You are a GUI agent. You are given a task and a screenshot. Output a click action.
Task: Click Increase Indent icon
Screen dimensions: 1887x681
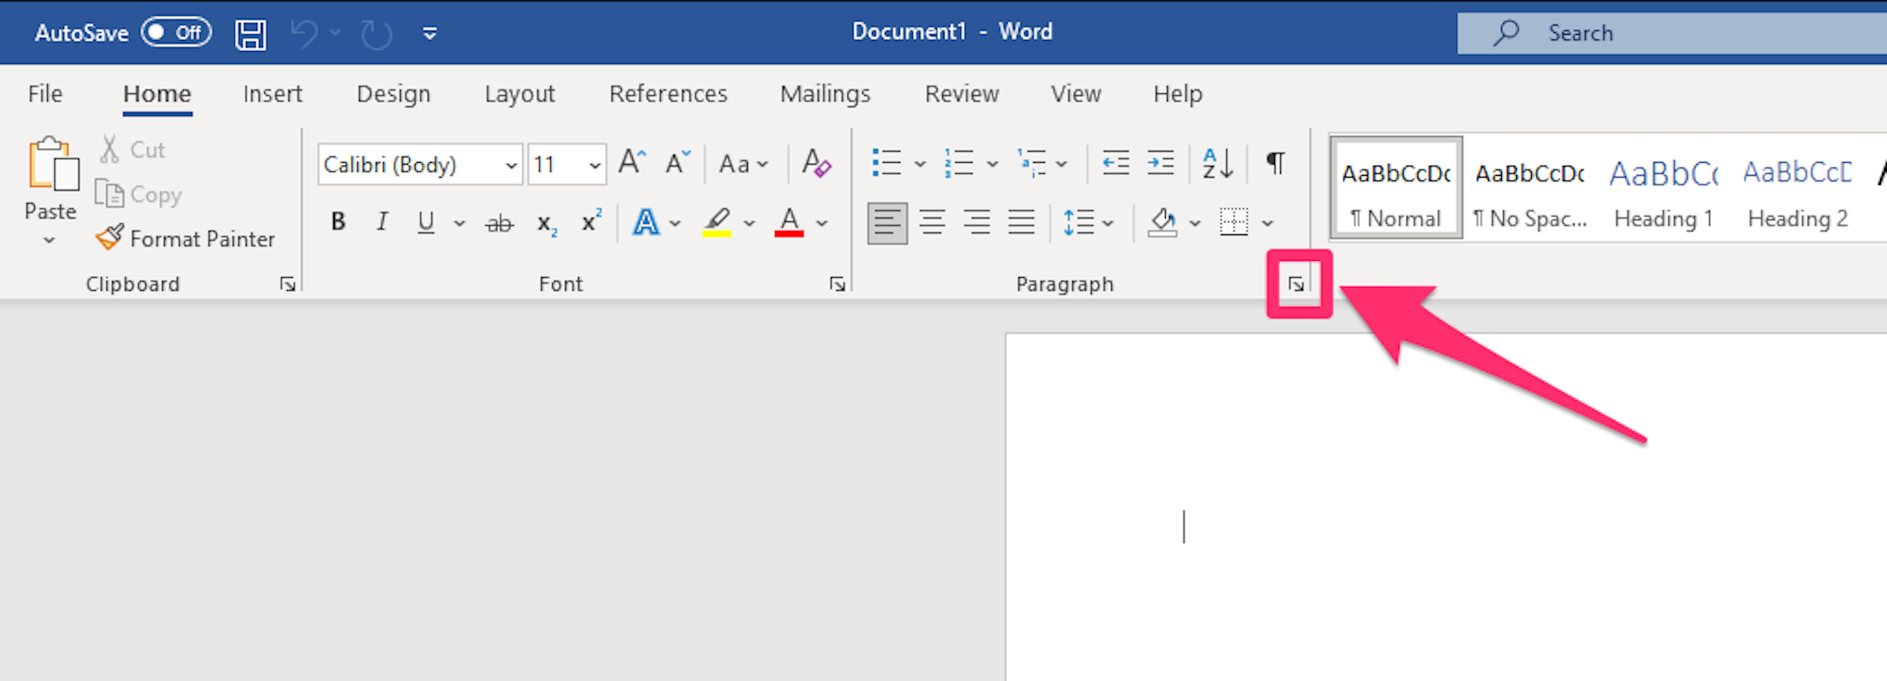pyautogui.click(x=1160, y=163)
